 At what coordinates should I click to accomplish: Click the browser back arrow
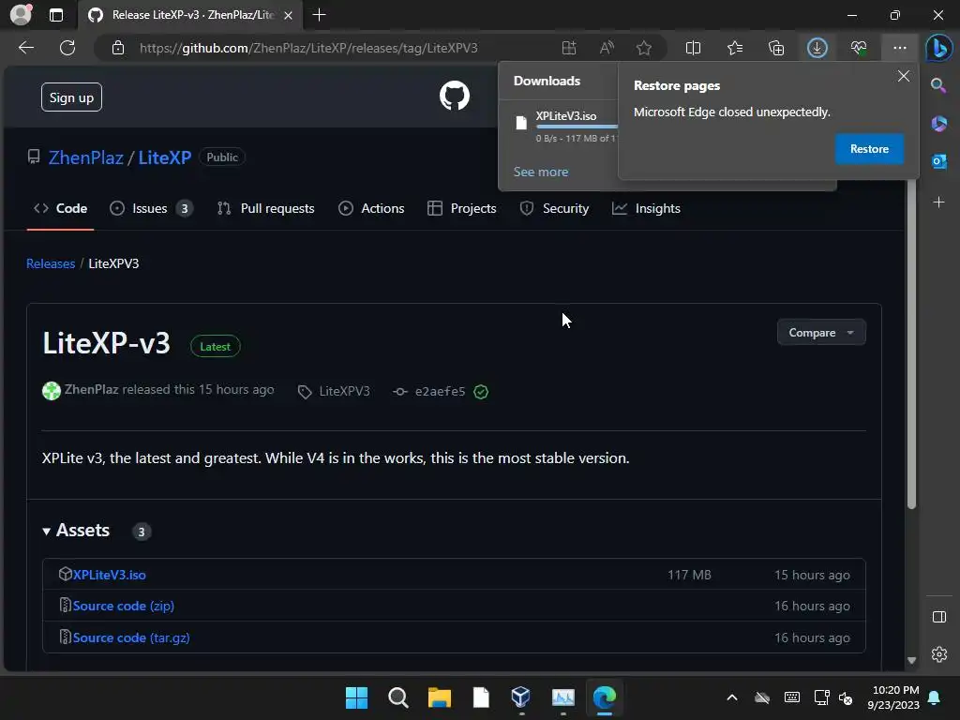coord(25,48)
